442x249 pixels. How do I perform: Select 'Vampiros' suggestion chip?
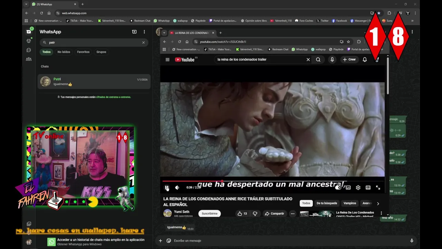(x=350, y=203)
